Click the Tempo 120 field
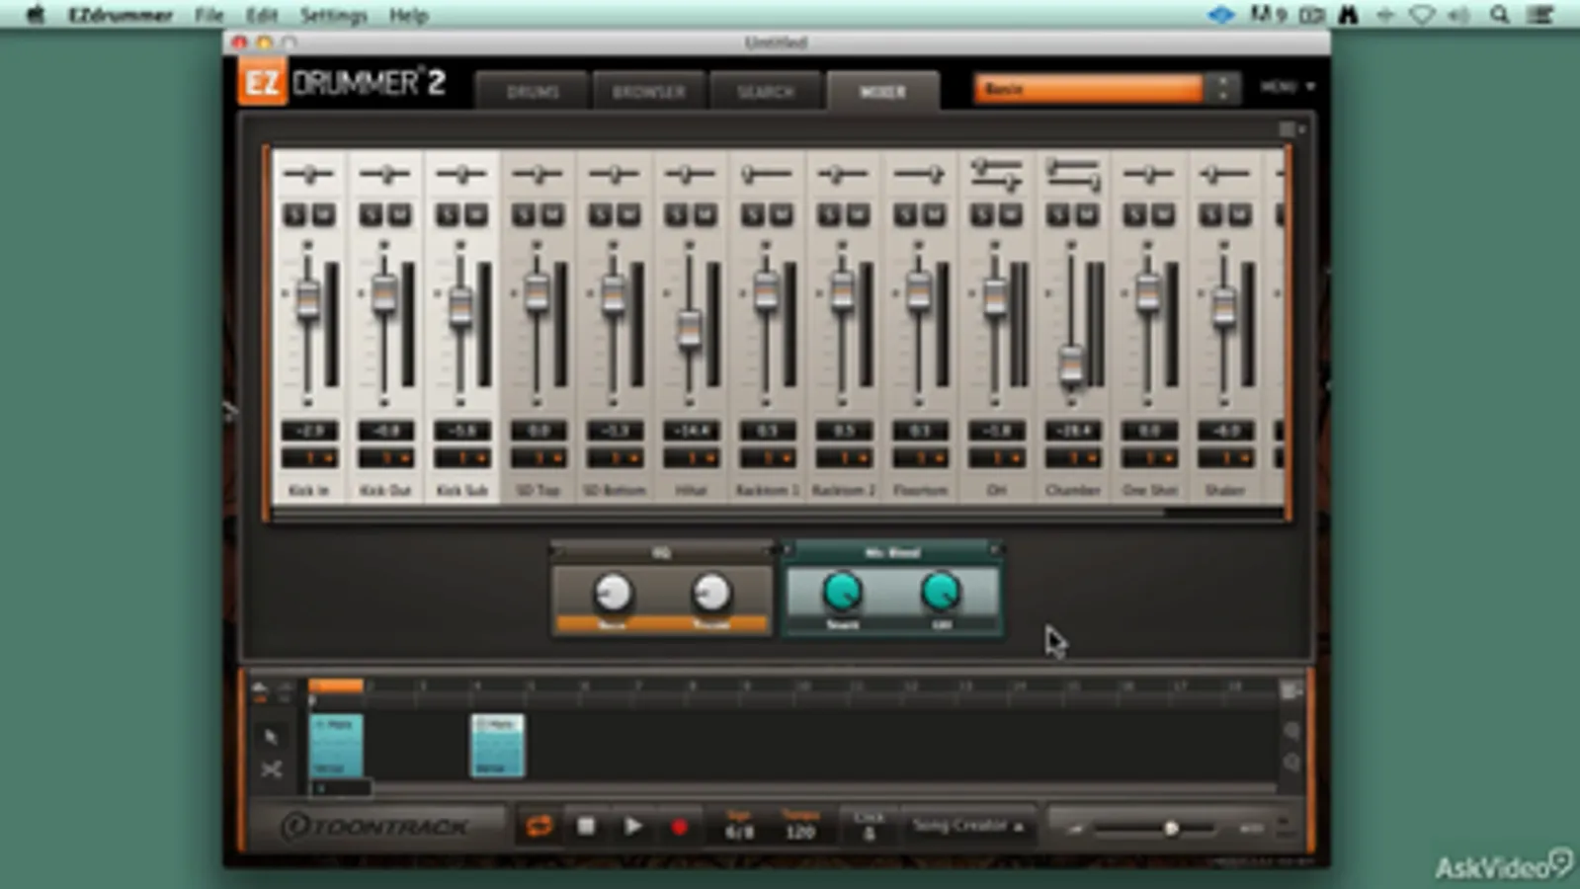1580x889 pixels. tap(800, 826)
